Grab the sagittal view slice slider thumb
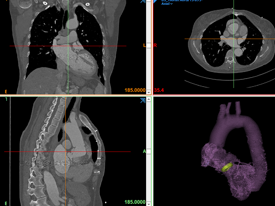This screenshot has width=275, height=206. 149,151
